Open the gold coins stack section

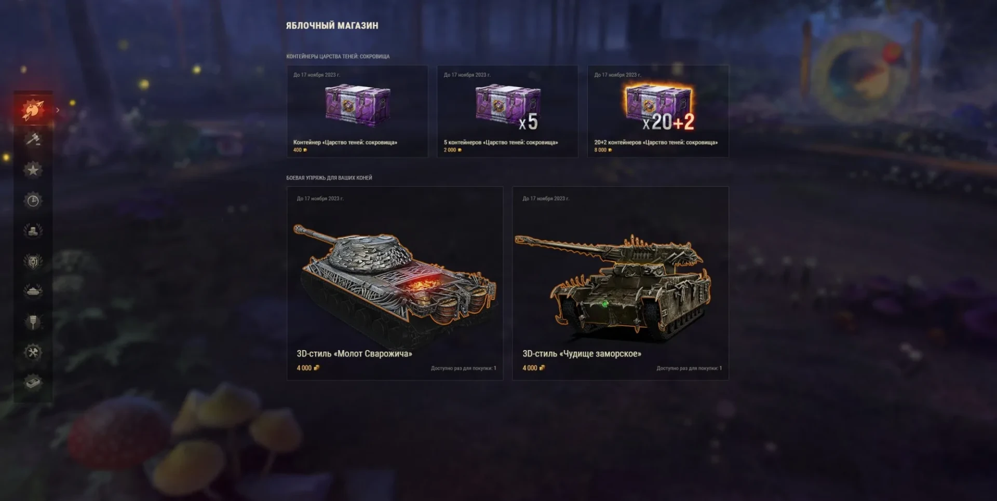pyautogui.click(x=33, y=231)
